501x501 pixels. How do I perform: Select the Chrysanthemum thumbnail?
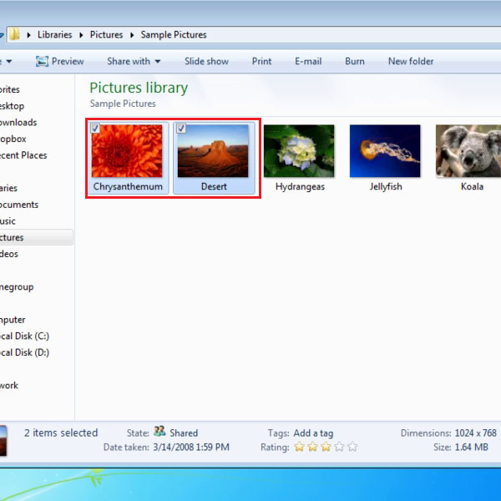(x=127, y=151)
